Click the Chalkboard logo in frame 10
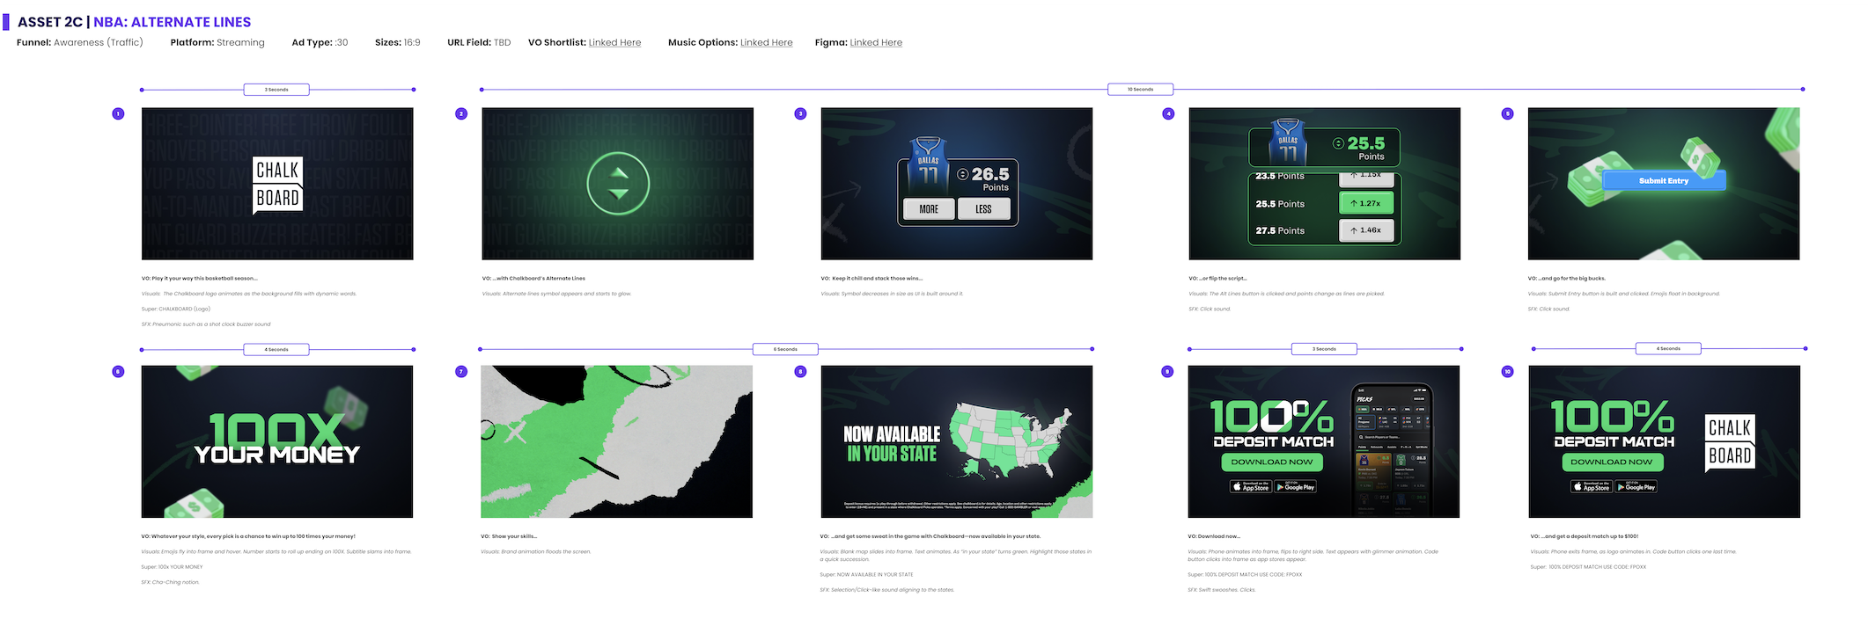This screenshot has height=626, width=1868. 1730,442
